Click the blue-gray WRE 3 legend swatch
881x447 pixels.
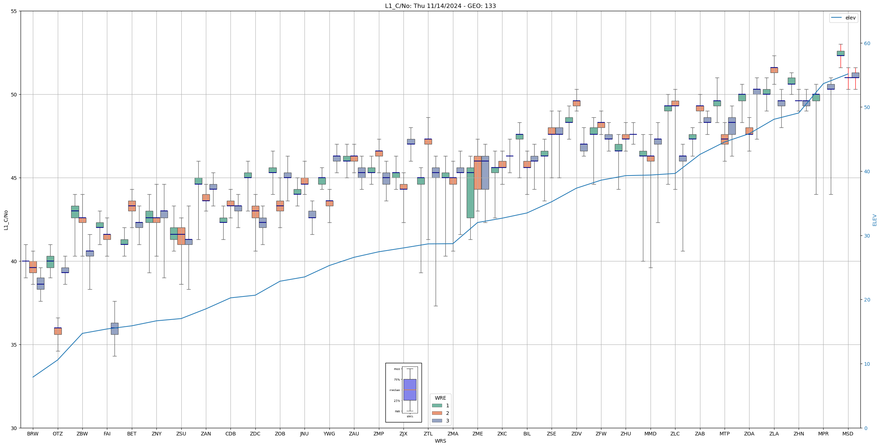pos(437,421)
